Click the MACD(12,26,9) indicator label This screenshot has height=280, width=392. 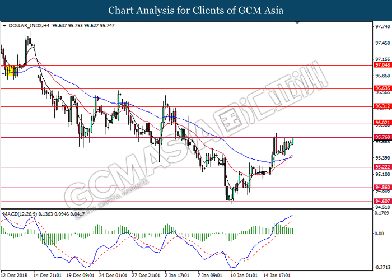pos(20,214)
